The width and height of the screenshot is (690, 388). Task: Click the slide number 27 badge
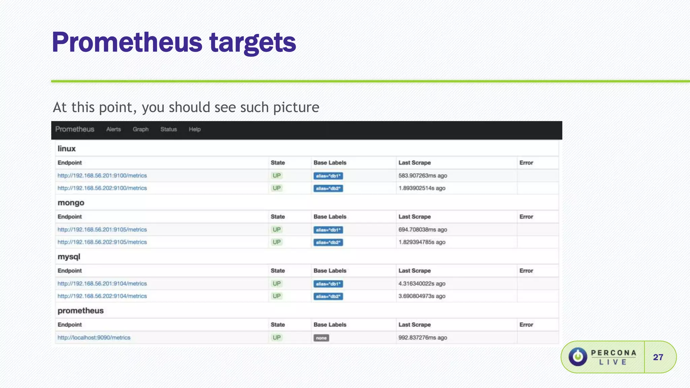[x=658, y=357]
